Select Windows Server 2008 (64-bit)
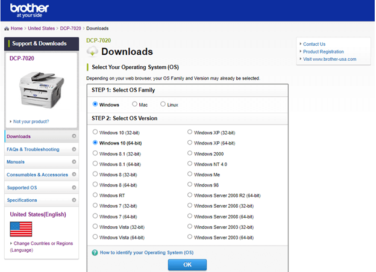This screenshot has width=376, height=272. [190, 216]
